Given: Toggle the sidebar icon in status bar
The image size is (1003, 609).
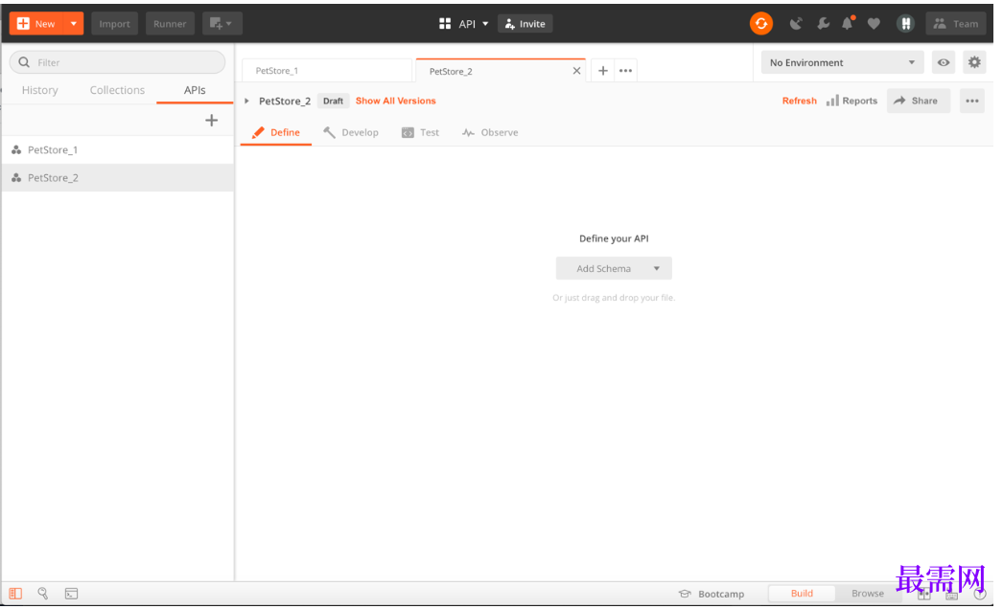Looking at the screenshot, I should click(15, 594).
